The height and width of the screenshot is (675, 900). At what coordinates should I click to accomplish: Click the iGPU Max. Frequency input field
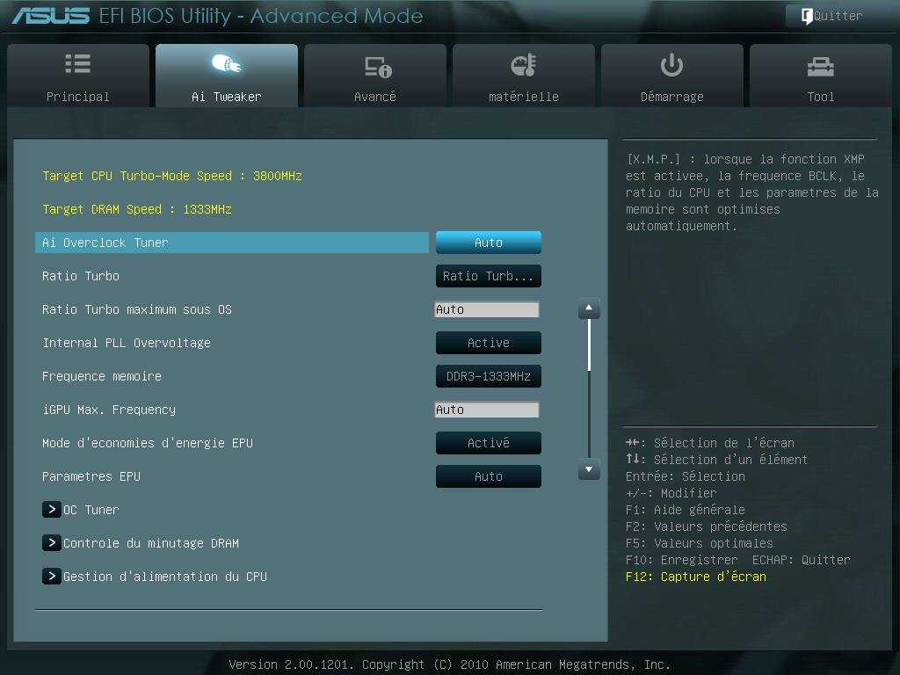pyautogui.click(x=486, y=410)
